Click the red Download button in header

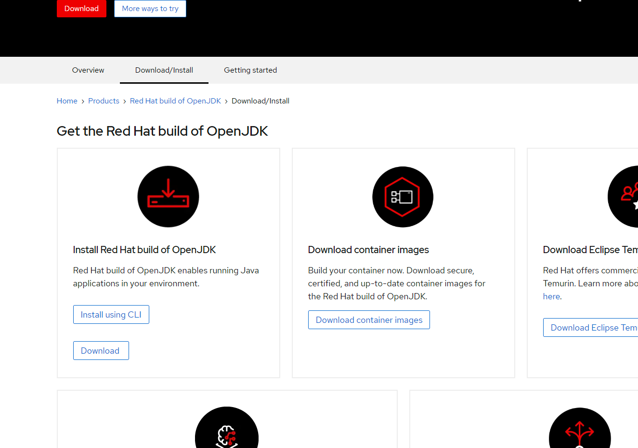81,9
